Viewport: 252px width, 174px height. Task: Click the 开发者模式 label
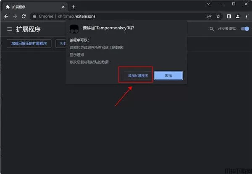(227, 29)
